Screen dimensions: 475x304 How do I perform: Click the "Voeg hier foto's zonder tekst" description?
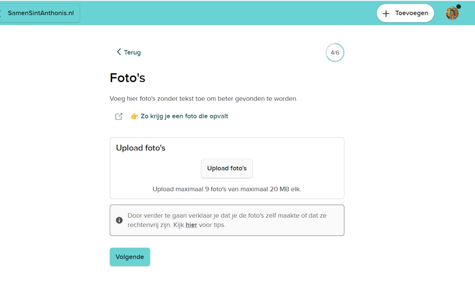point(203,99)
